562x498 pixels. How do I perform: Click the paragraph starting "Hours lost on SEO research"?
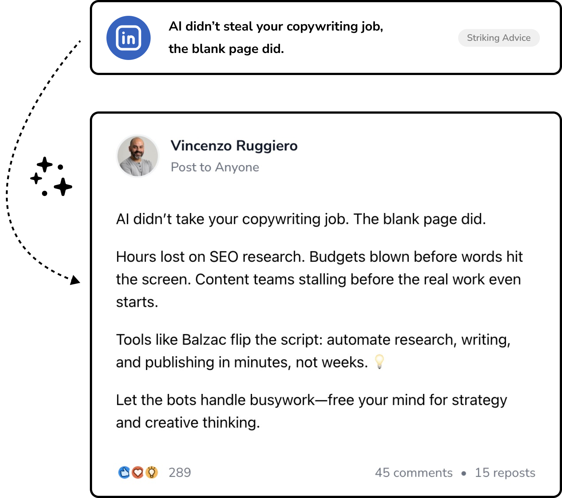[319, 279]
